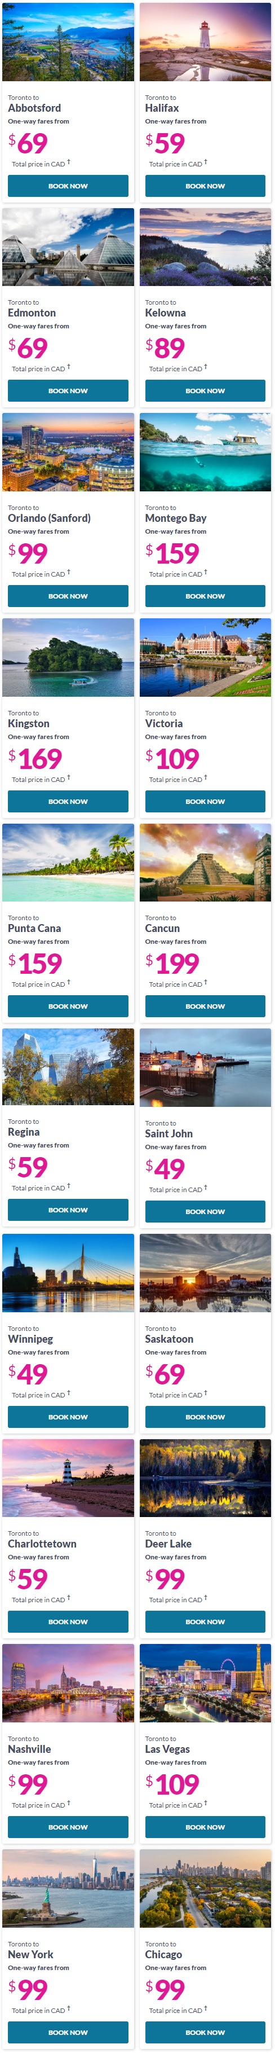Book now the Toronto to Chicago fare
The height and width of the screenshot is (2053, 275).
point(205,2032)
